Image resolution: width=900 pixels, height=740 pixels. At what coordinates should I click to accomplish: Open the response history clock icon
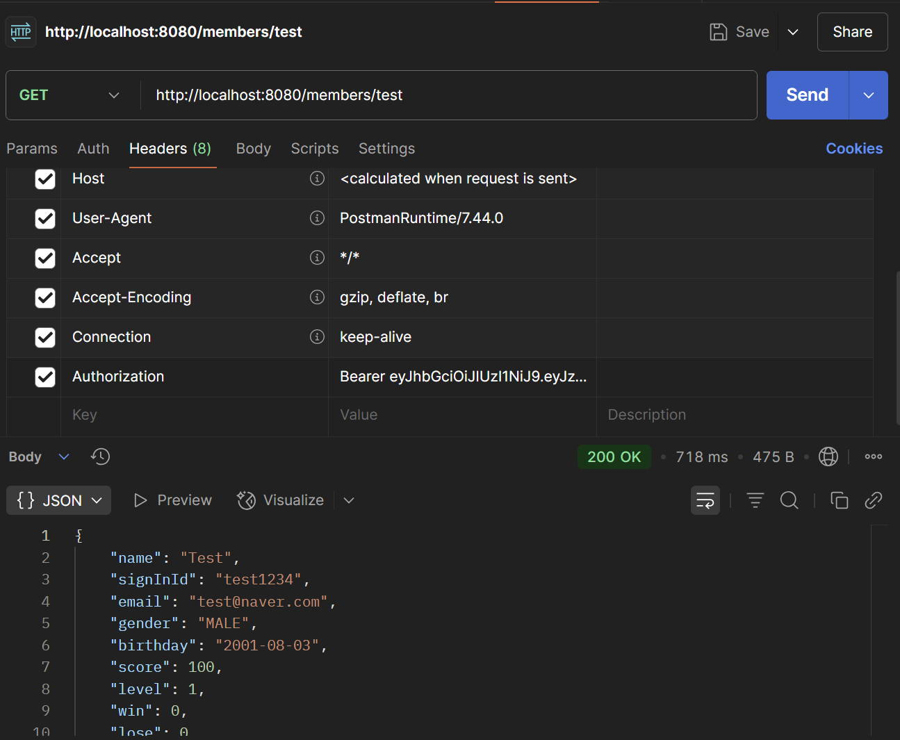coord(101,457)
